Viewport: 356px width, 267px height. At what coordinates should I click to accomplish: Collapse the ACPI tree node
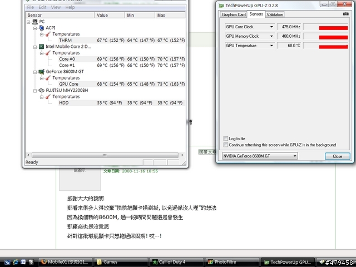pyautogui.click(x=35, y=28)
